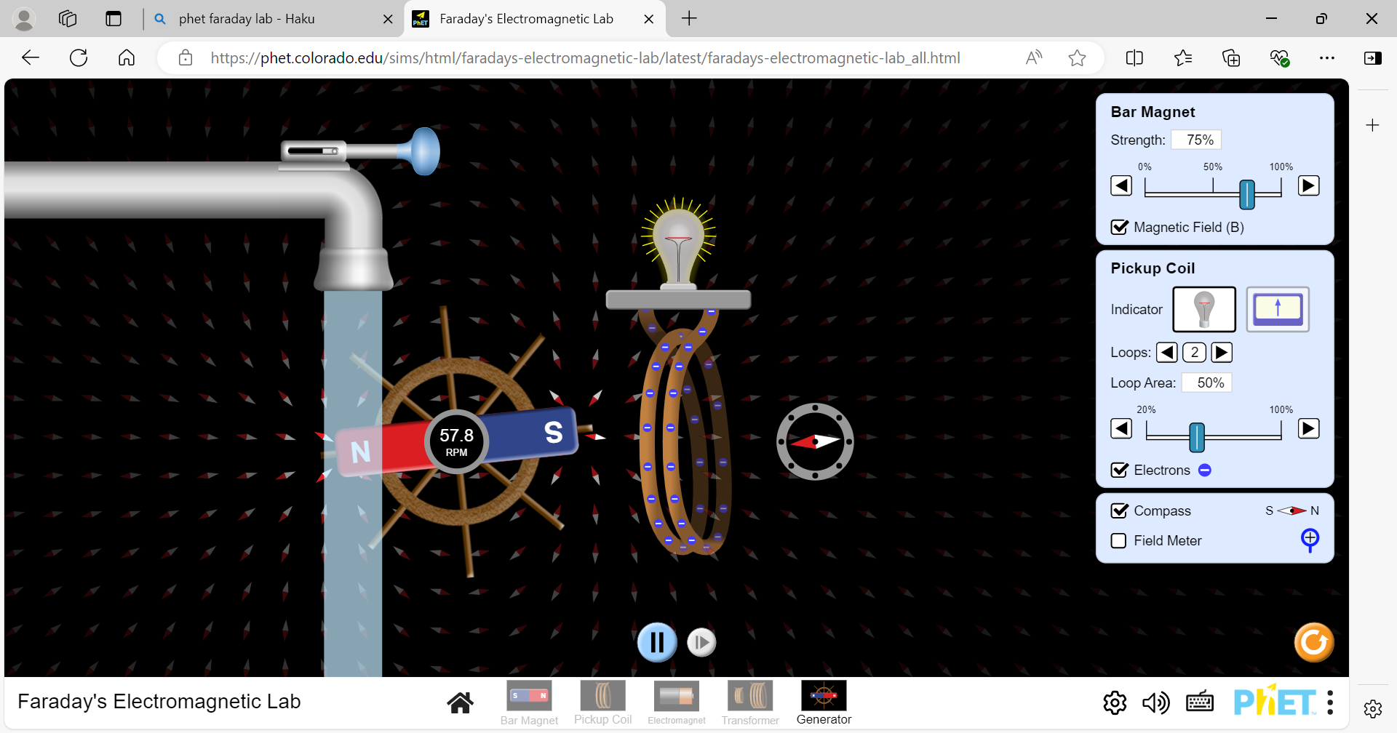Decrease the number of coil loops
Viewport: 1397px width, 733px height.
coord(1167,353)
